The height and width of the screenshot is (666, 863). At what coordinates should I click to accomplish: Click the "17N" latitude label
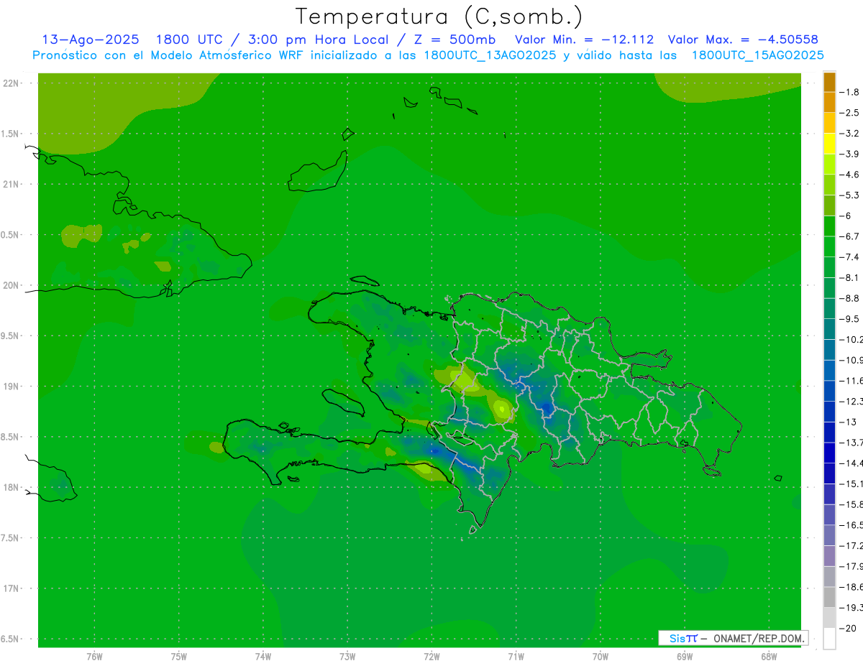click(12, 588)
